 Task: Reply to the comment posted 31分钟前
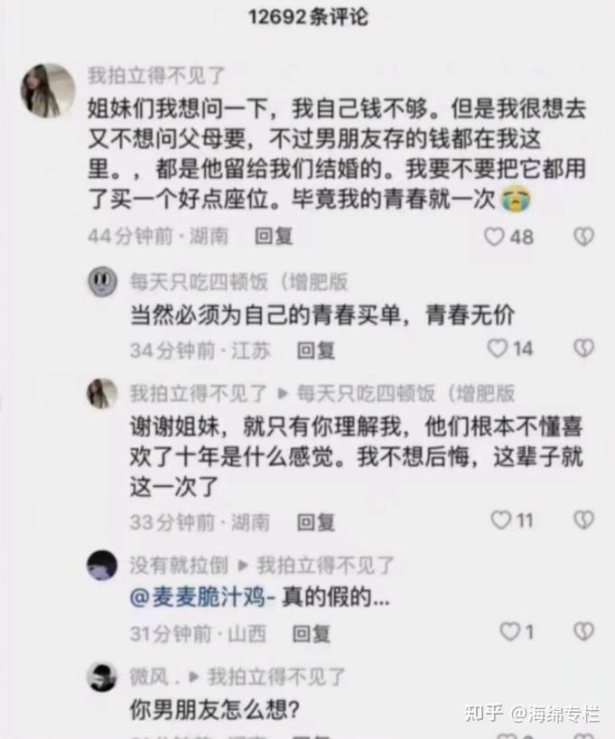(311, 633)
